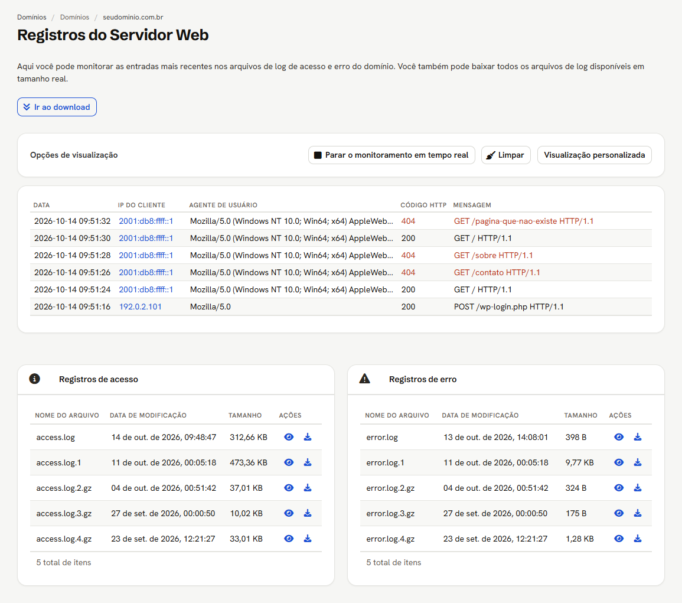The image size is (682, 603).
Task: Select the Mozilla/5.0 agent in 192.0.2.101 row
Action: [x=211, y=307]
